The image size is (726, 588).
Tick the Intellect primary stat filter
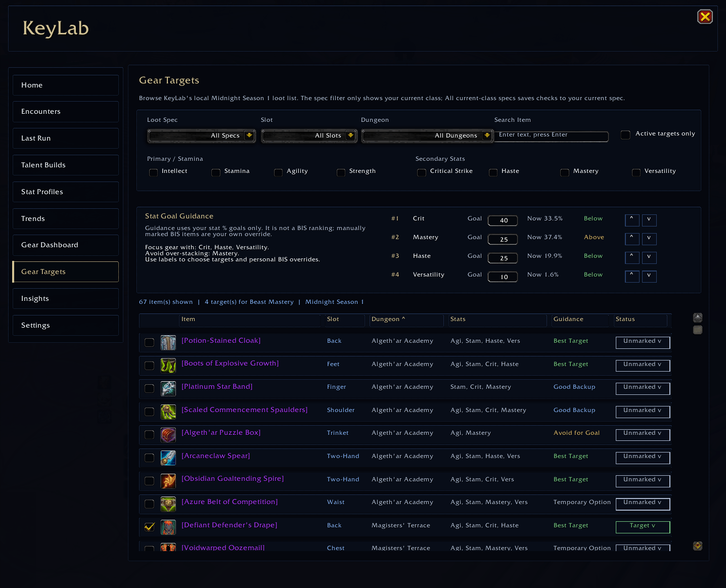[x=153, y=172]
